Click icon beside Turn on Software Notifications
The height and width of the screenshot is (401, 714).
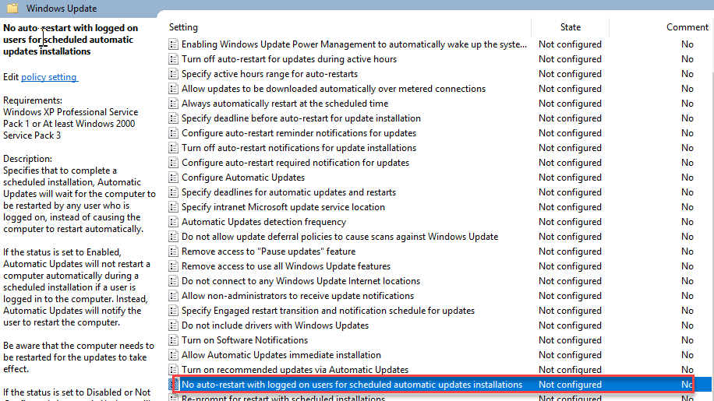[173, 339]
